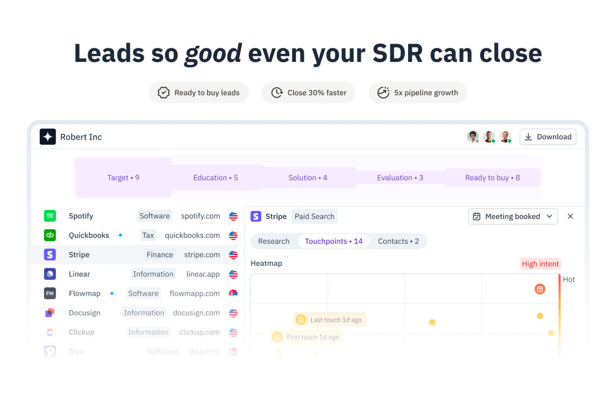Click the first user avatar in the header
This screenshot has height=408, width=616.
[x=473, y=137]
